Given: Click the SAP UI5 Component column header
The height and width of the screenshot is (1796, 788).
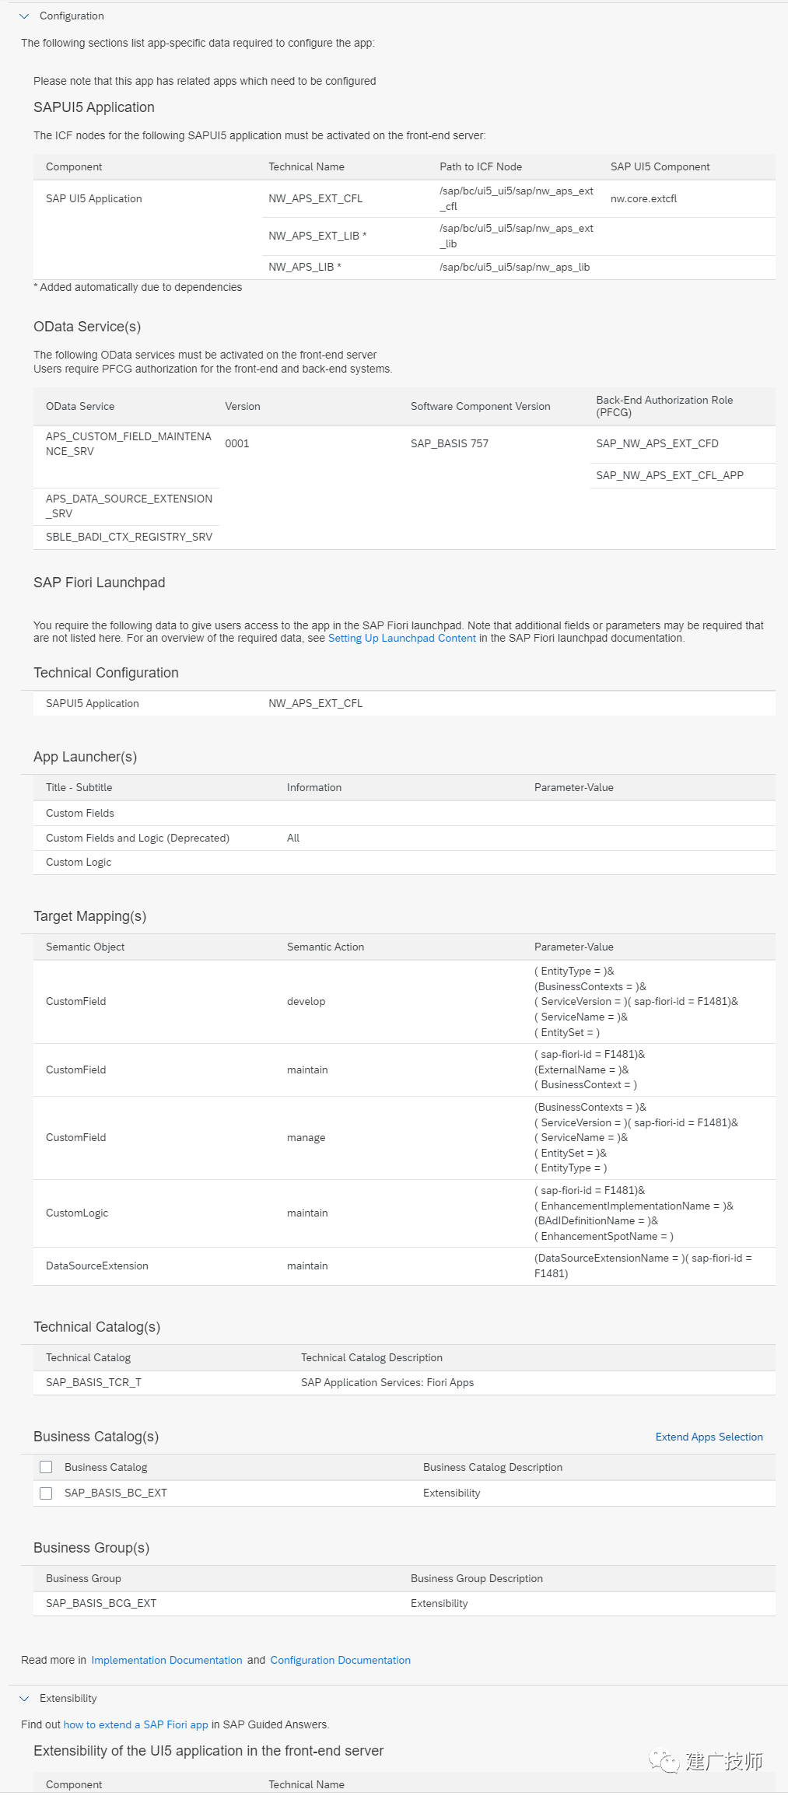Looking at the screenshot, I should pyautogui.click(x=660, y=166).
